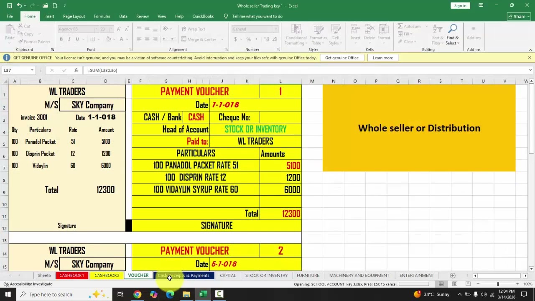Open the font size 20 dropdown
This screenshot has width=535, height=301.
[x=112, y=29]
